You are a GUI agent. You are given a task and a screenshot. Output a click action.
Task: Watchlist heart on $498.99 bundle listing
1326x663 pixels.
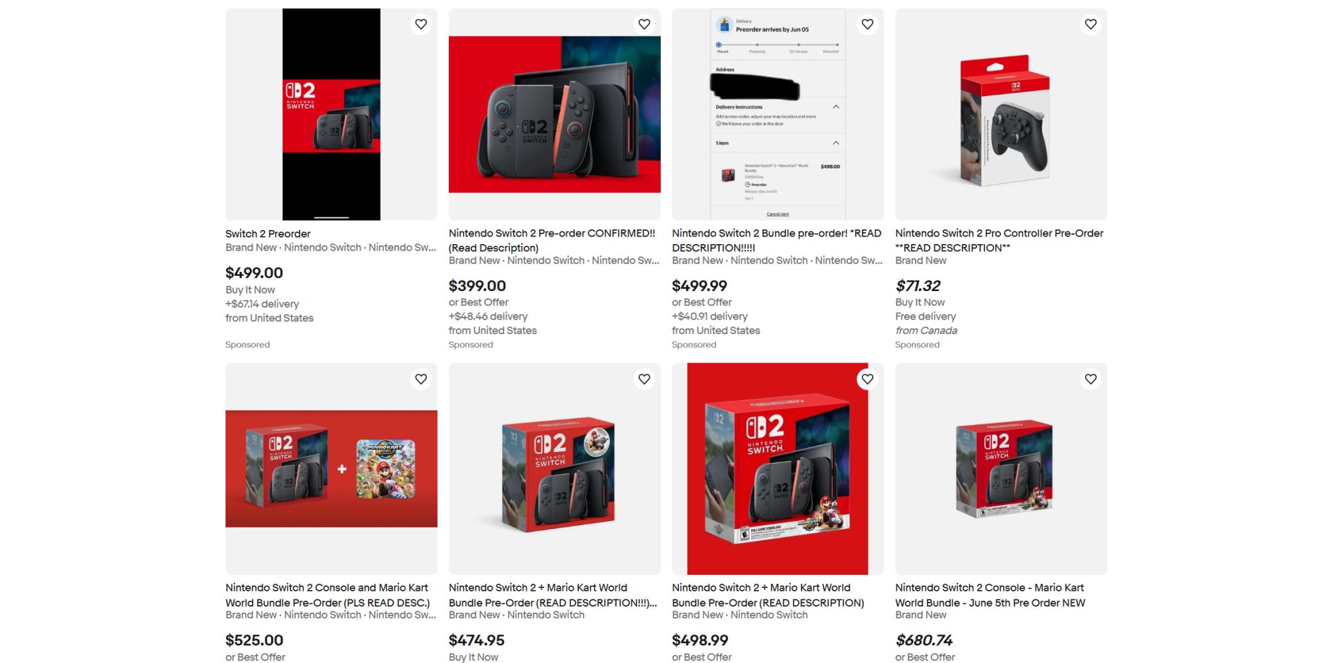[868, 379]
